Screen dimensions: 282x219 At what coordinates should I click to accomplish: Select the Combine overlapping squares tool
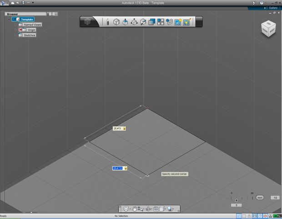pyautogui.click(x=152, y=22)
